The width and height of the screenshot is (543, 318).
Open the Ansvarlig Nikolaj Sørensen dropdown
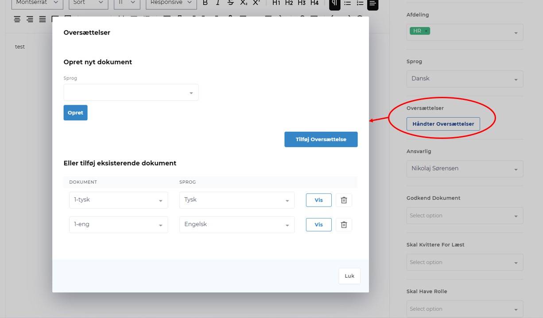pyautogui.click(x=465, y=169)
